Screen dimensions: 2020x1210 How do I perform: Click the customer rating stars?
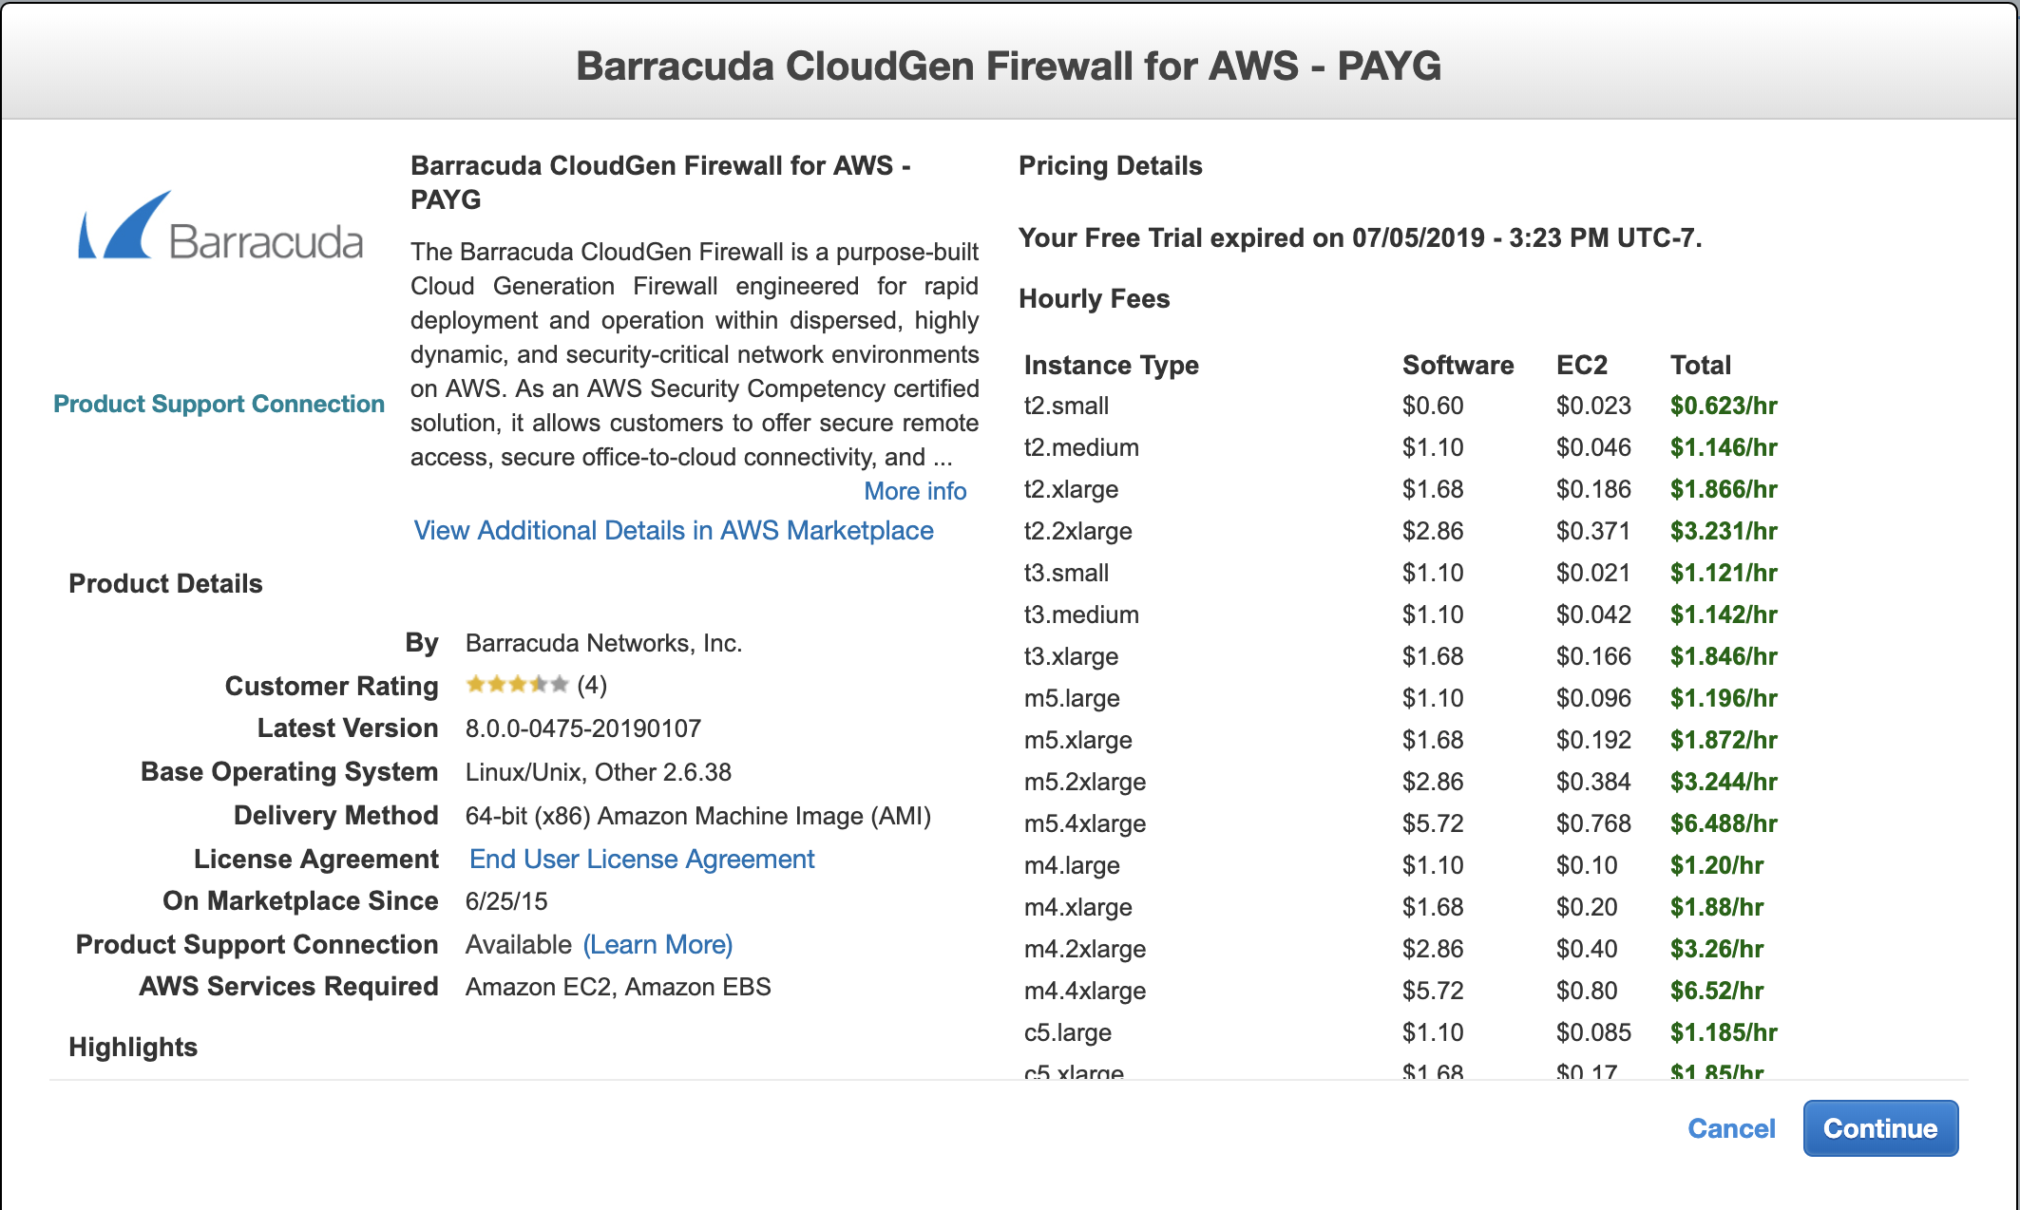click(517, 685)
